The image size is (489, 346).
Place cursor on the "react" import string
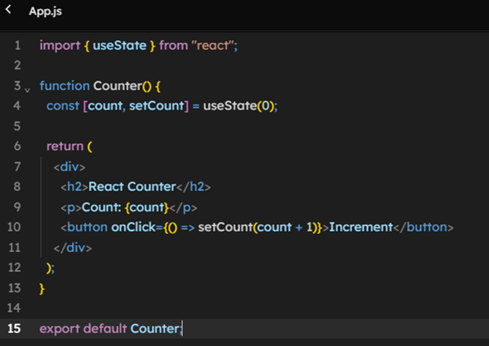point(213,45)
